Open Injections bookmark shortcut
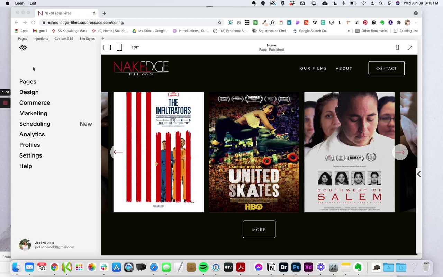Image resolution: width=443 pixels, height=277 pixels. tap(41, 39)
